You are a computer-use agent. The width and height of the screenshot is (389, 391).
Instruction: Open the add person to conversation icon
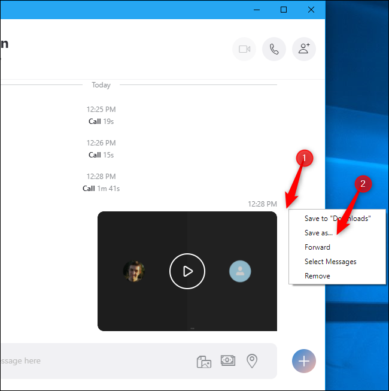[x=304, y=49]
